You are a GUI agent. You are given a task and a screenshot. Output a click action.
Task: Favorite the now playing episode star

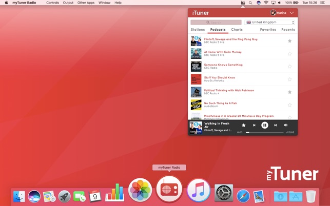(x=243, y=125)
